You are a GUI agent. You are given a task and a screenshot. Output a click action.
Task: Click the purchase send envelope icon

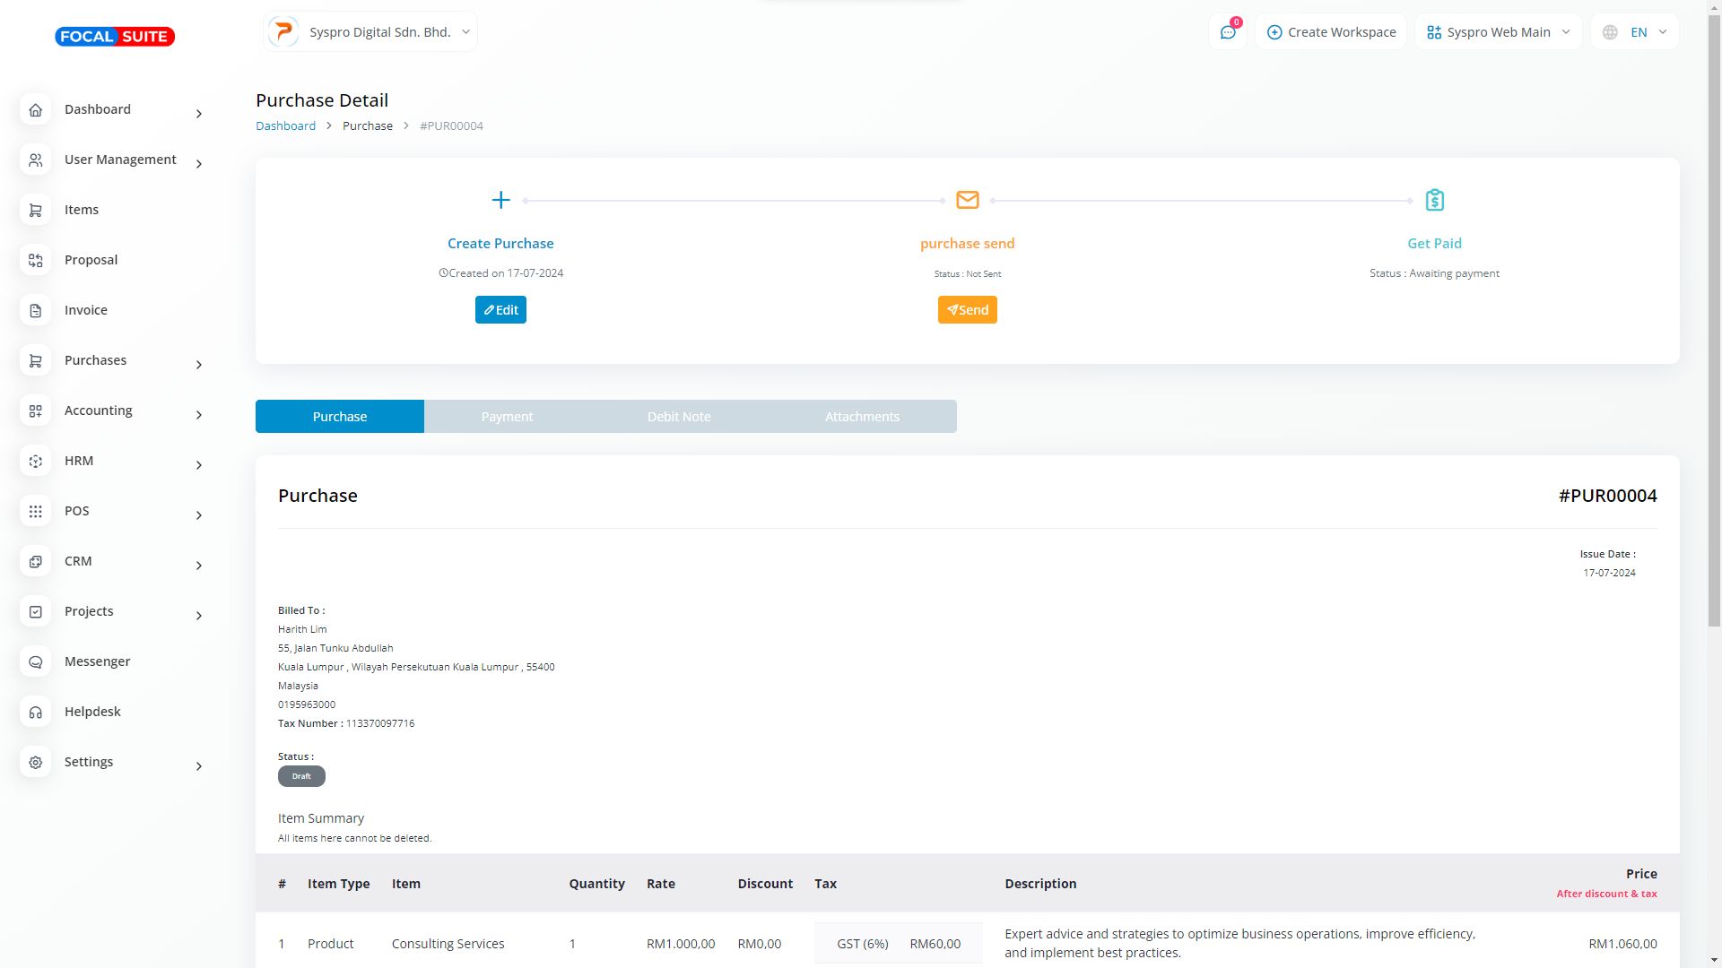click(x=967, y=200)
